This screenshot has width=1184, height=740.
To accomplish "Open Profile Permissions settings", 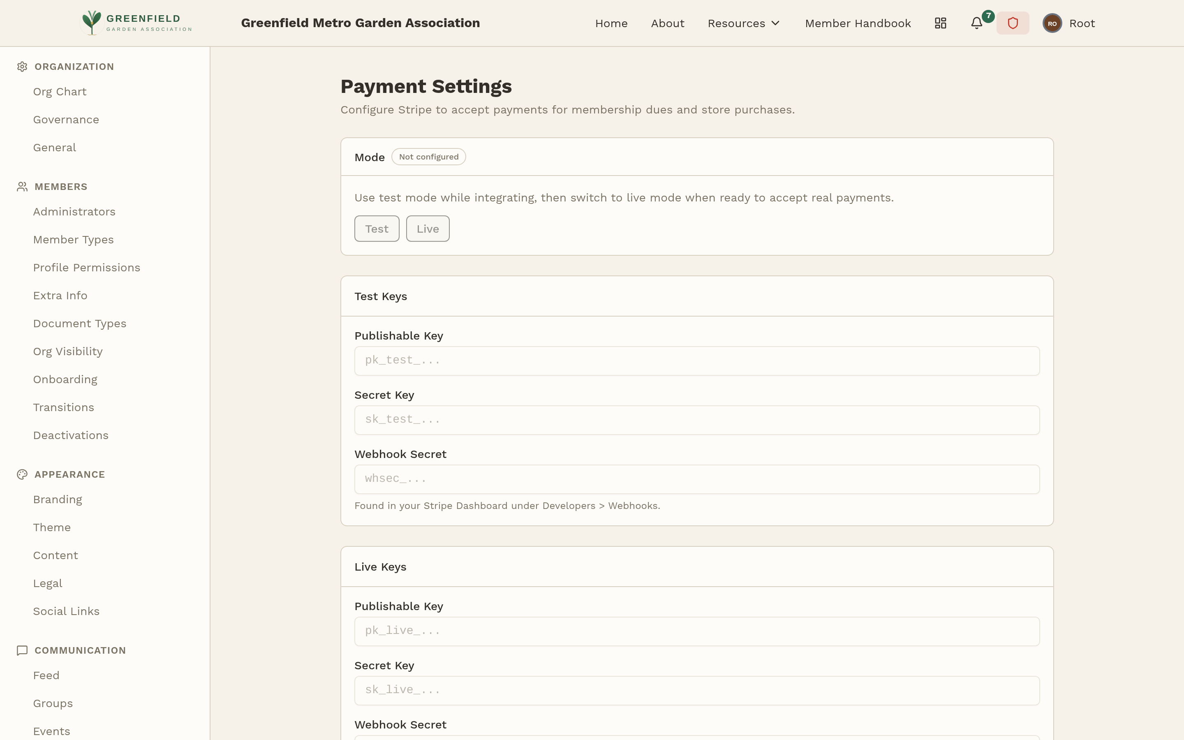I will [x=87, y=268].
